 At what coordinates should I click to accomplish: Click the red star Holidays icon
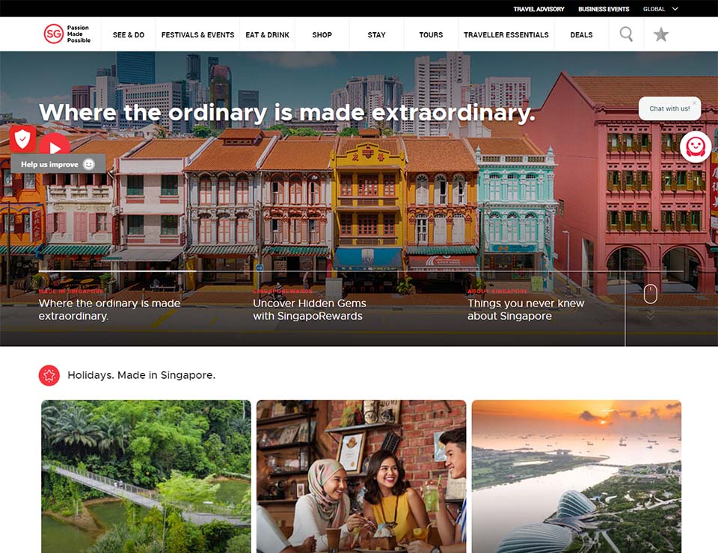49,375
